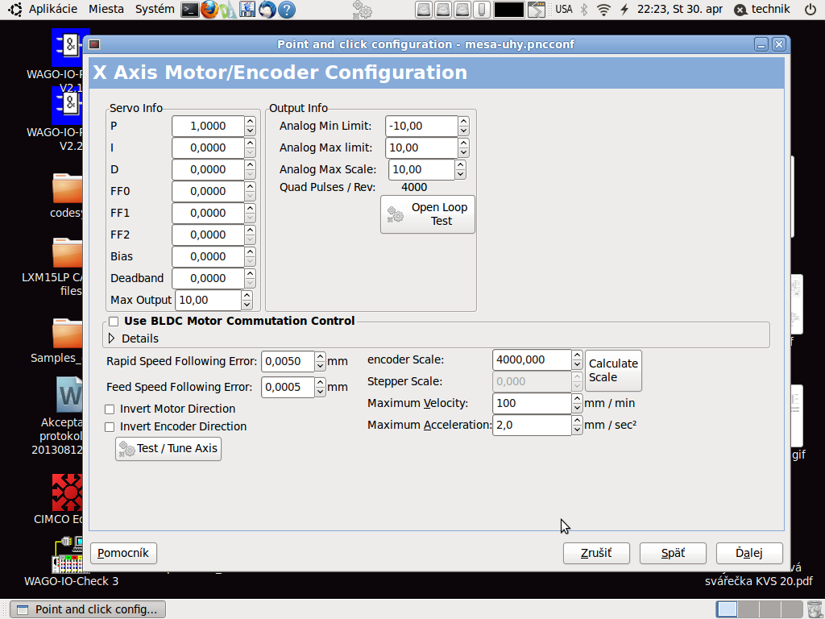Enable Use BLDC Motor Commutation Control

[114, 322]
